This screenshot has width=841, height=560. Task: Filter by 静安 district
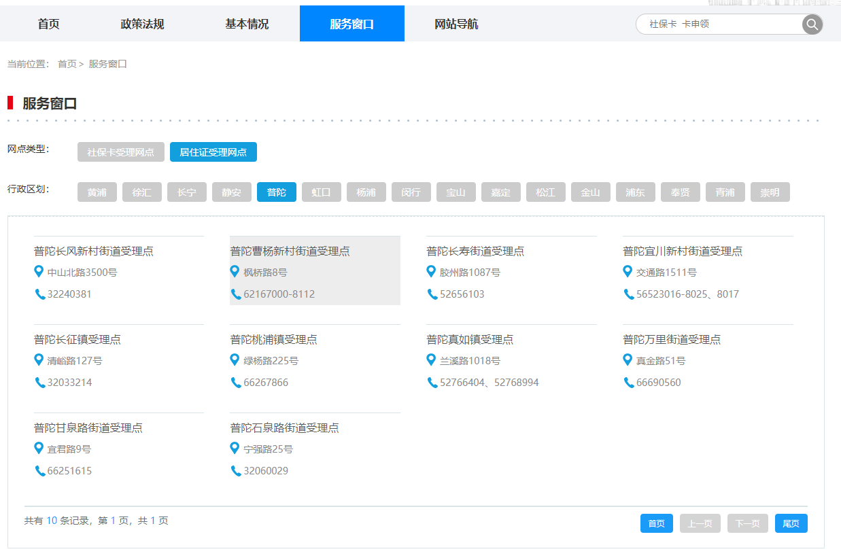click(232, 192)
